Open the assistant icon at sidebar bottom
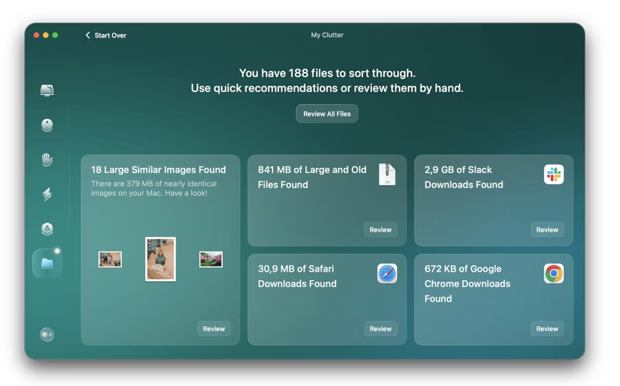The image size is (620, 386). pyautogui.click(x=47, y=334)
